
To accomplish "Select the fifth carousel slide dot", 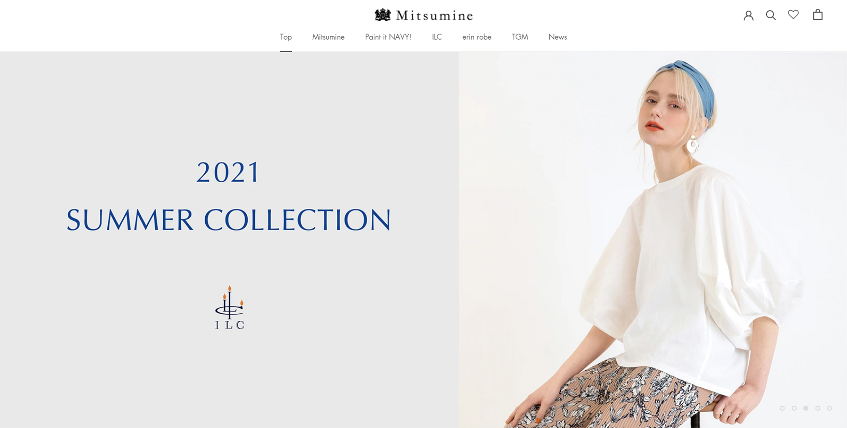I will click(x=829, y=408).
